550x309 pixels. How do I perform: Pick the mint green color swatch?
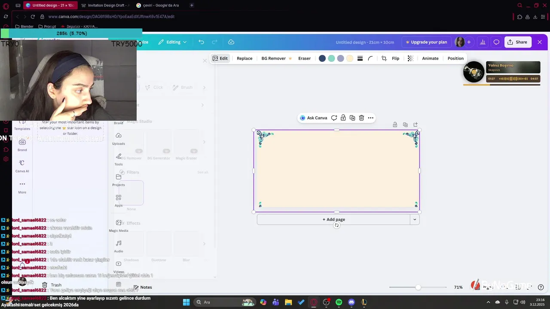point(331,58)
